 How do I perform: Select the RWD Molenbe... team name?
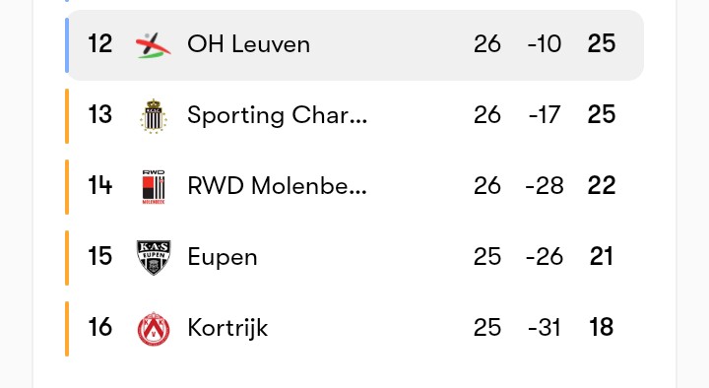click(277, 186)
